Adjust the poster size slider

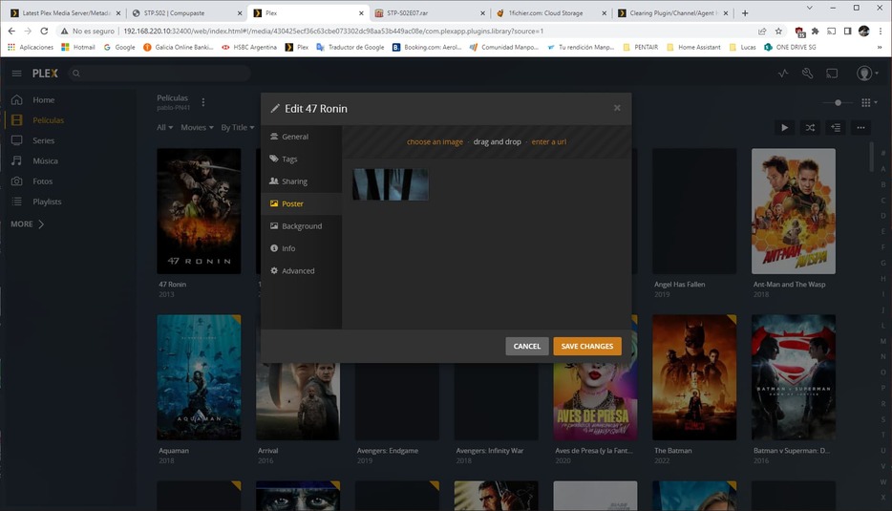(x=838, y=102)
